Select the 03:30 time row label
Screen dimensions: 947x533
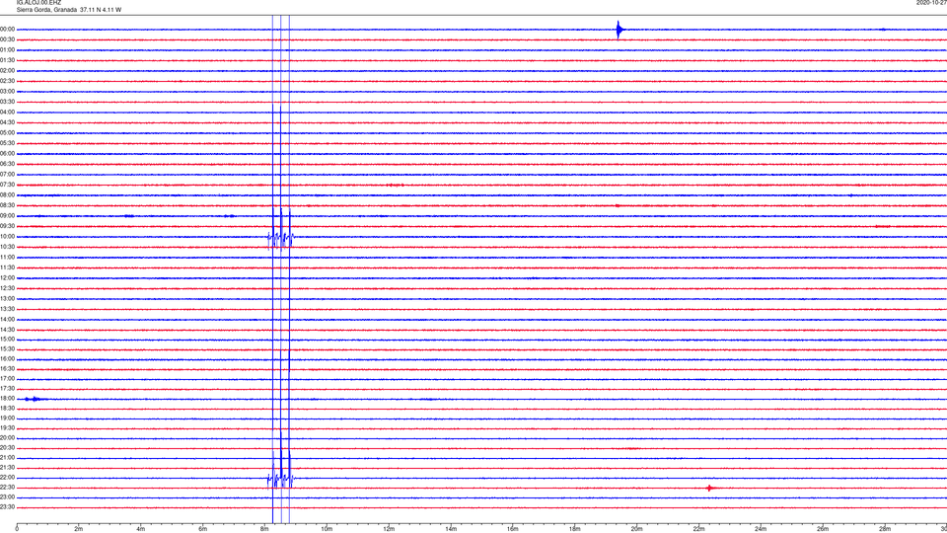coord(8,102)
